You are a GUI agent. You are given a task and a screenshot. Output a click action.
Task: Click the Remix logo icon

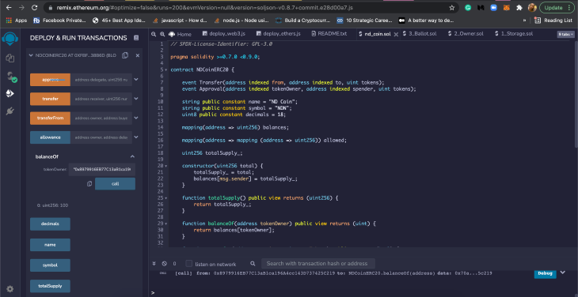10,38
